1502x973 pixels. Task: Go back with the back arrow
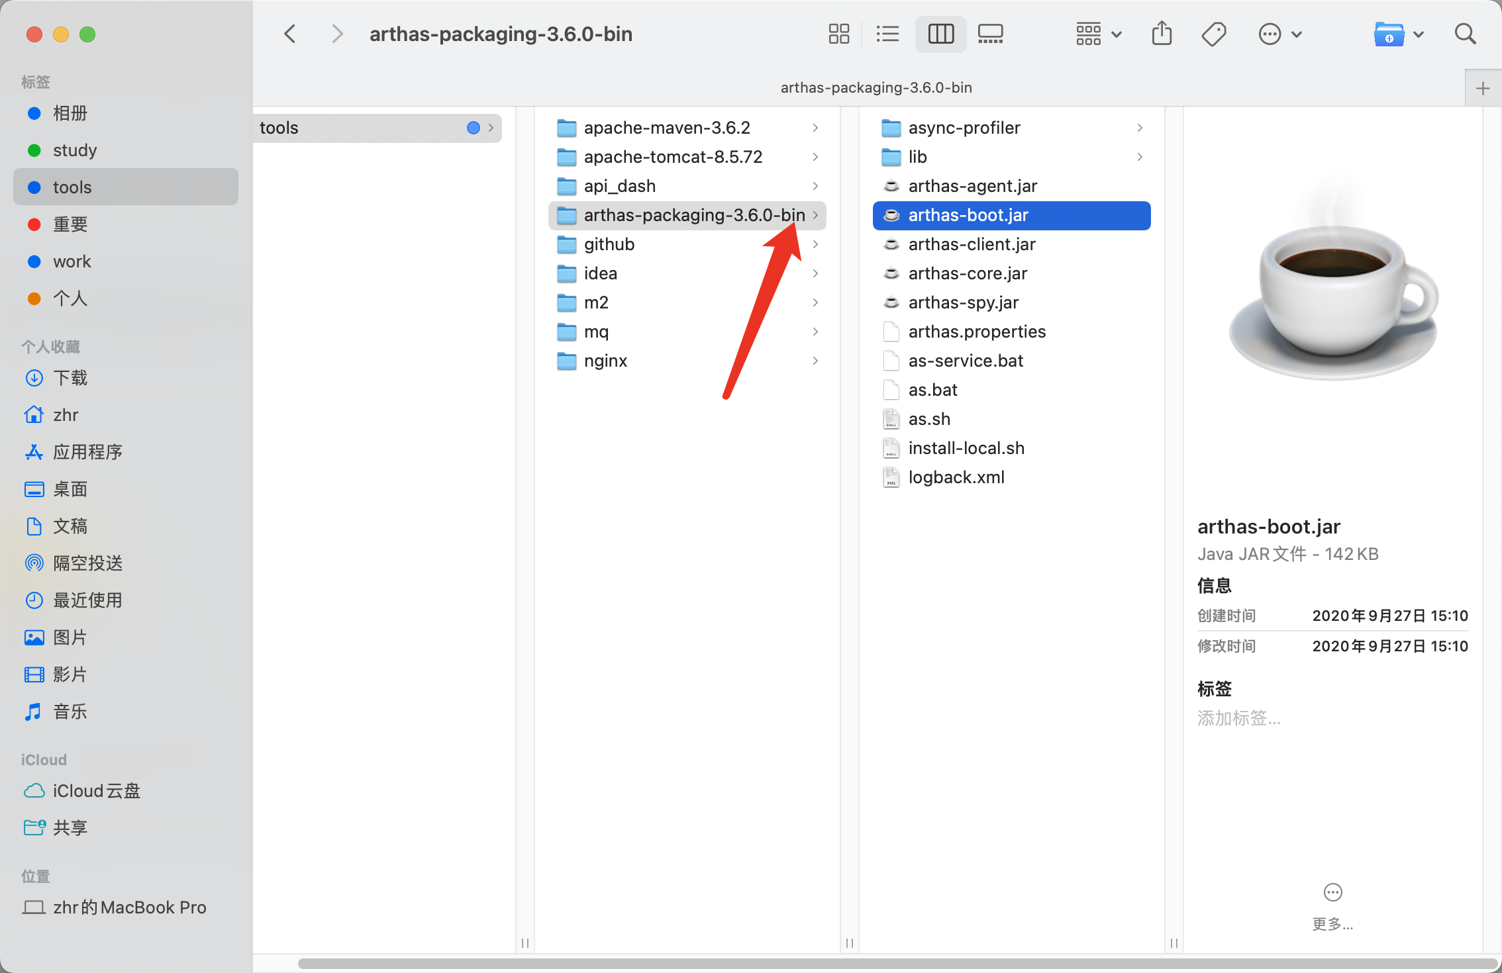coord(290,34)
